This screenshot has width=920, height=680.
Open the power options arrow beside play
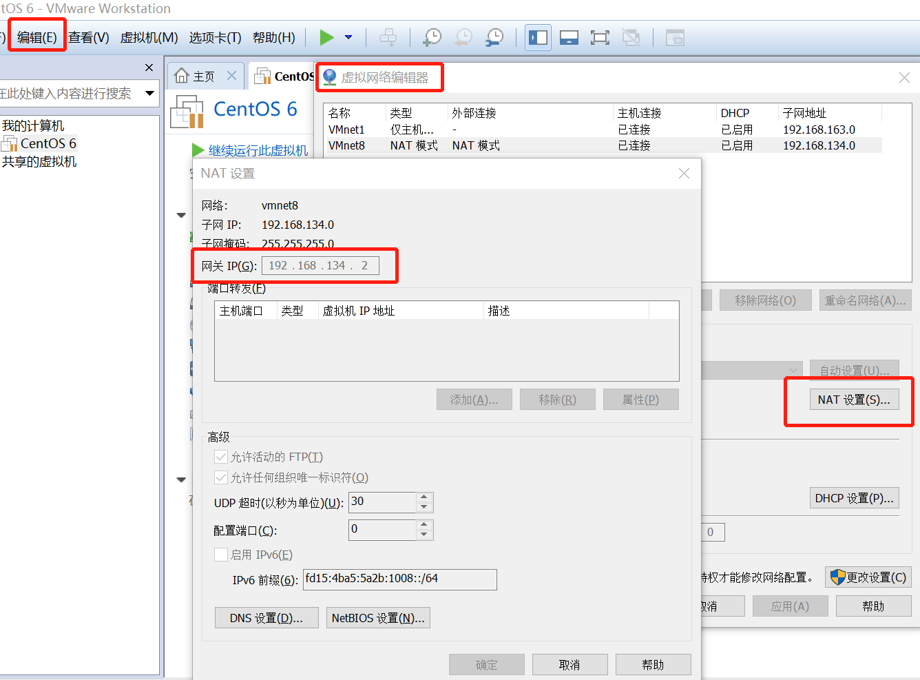coord(348,37)
